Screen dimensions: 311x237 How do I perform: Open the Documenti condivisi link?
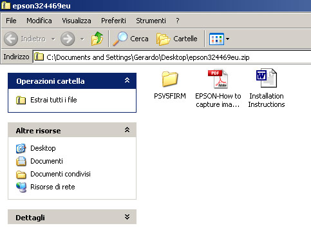click(61, 174)
